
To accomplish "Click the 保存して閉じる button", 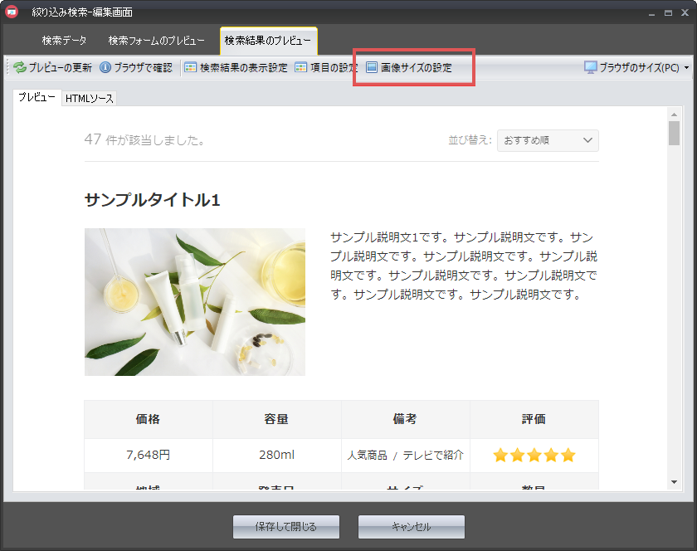I will coord(286,527).
